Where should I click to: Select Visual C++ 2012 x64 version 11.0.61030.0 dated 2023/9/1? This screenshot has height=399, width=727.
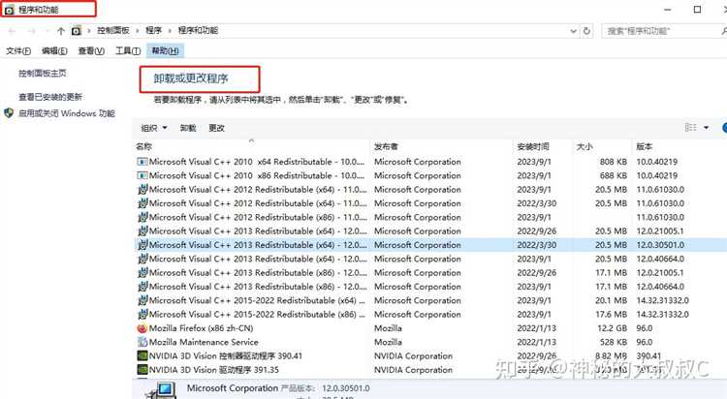[x=431, y=190]
